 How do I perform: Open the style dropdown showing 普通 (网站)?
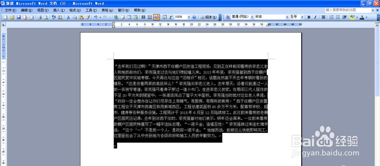(252, 17)
